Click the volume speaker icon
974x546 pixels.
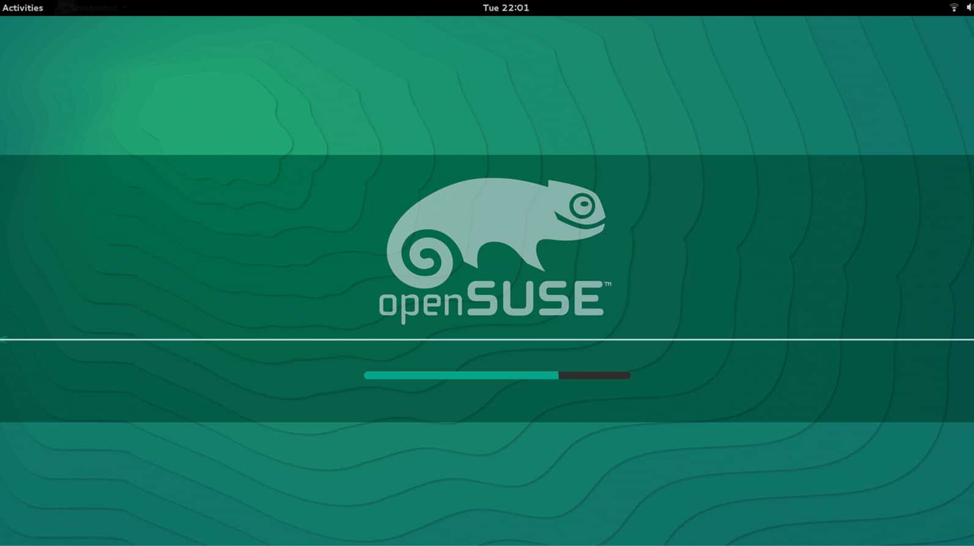pos(970,8)
